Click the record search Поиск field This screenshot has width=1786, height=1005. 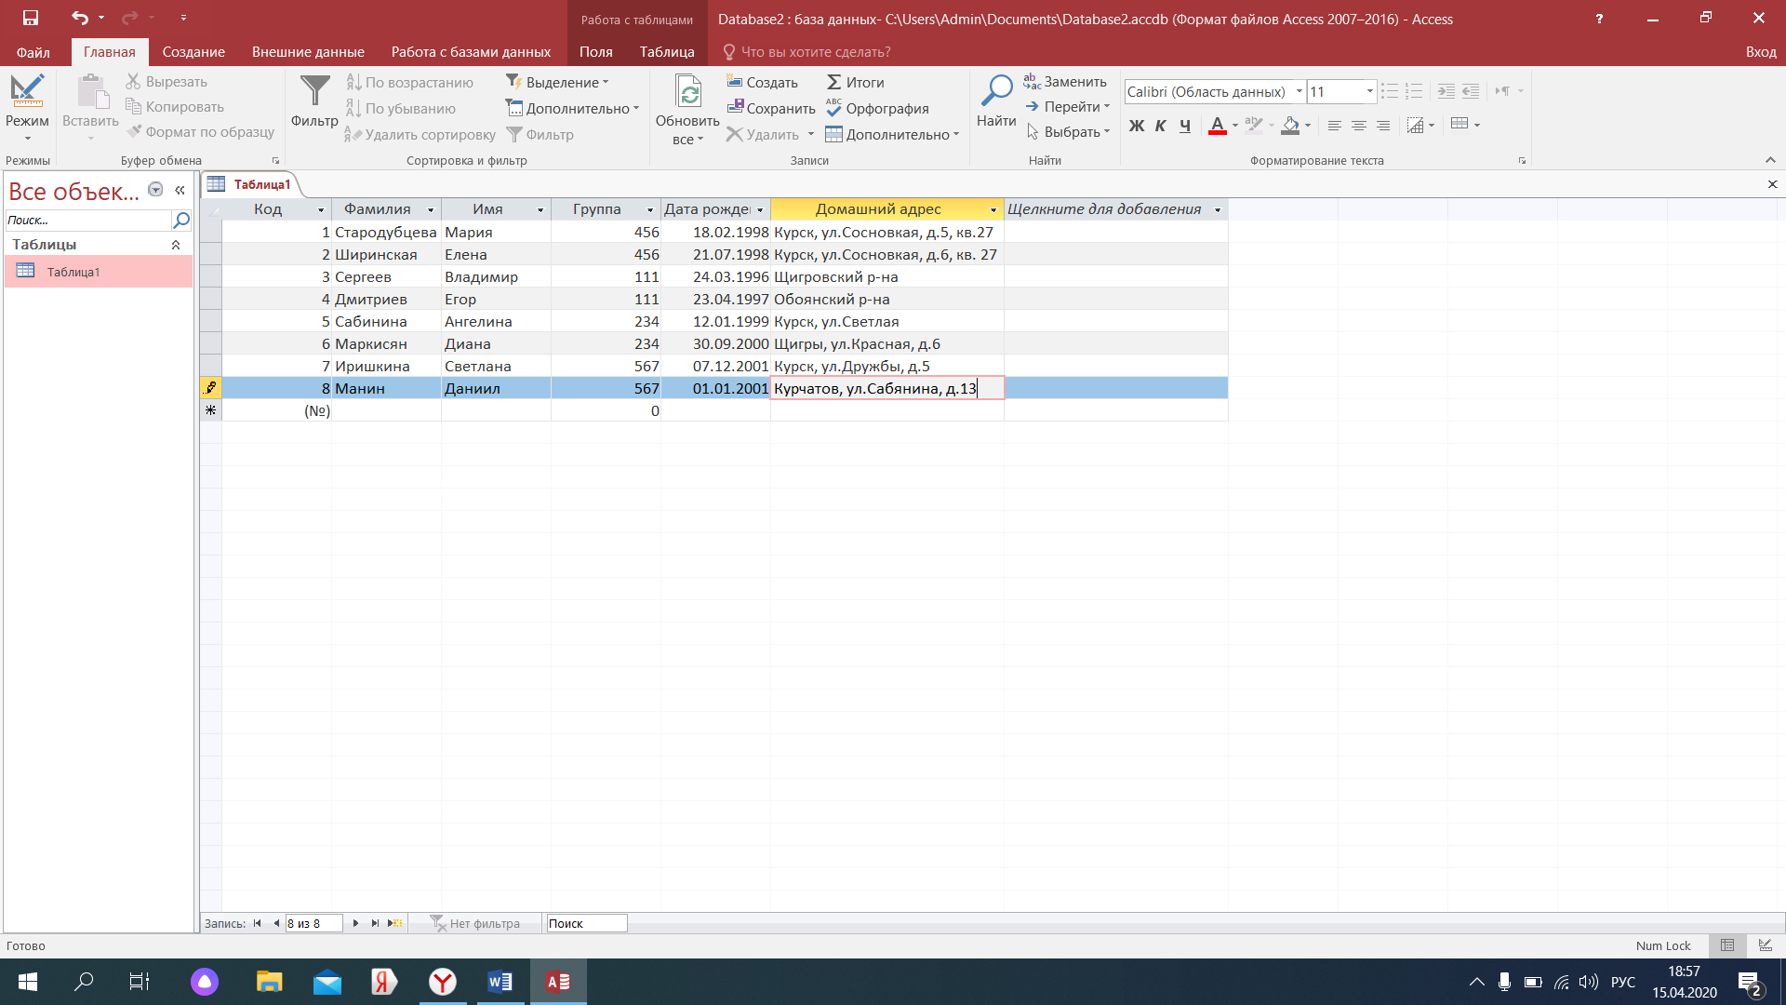point(587,923)
